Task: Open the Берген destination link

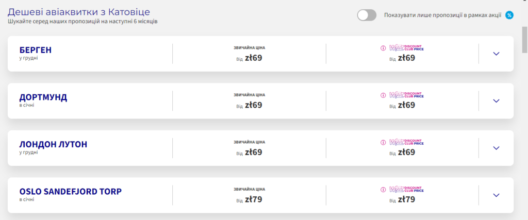Action: pyautogui.click(x=35, y=50)
